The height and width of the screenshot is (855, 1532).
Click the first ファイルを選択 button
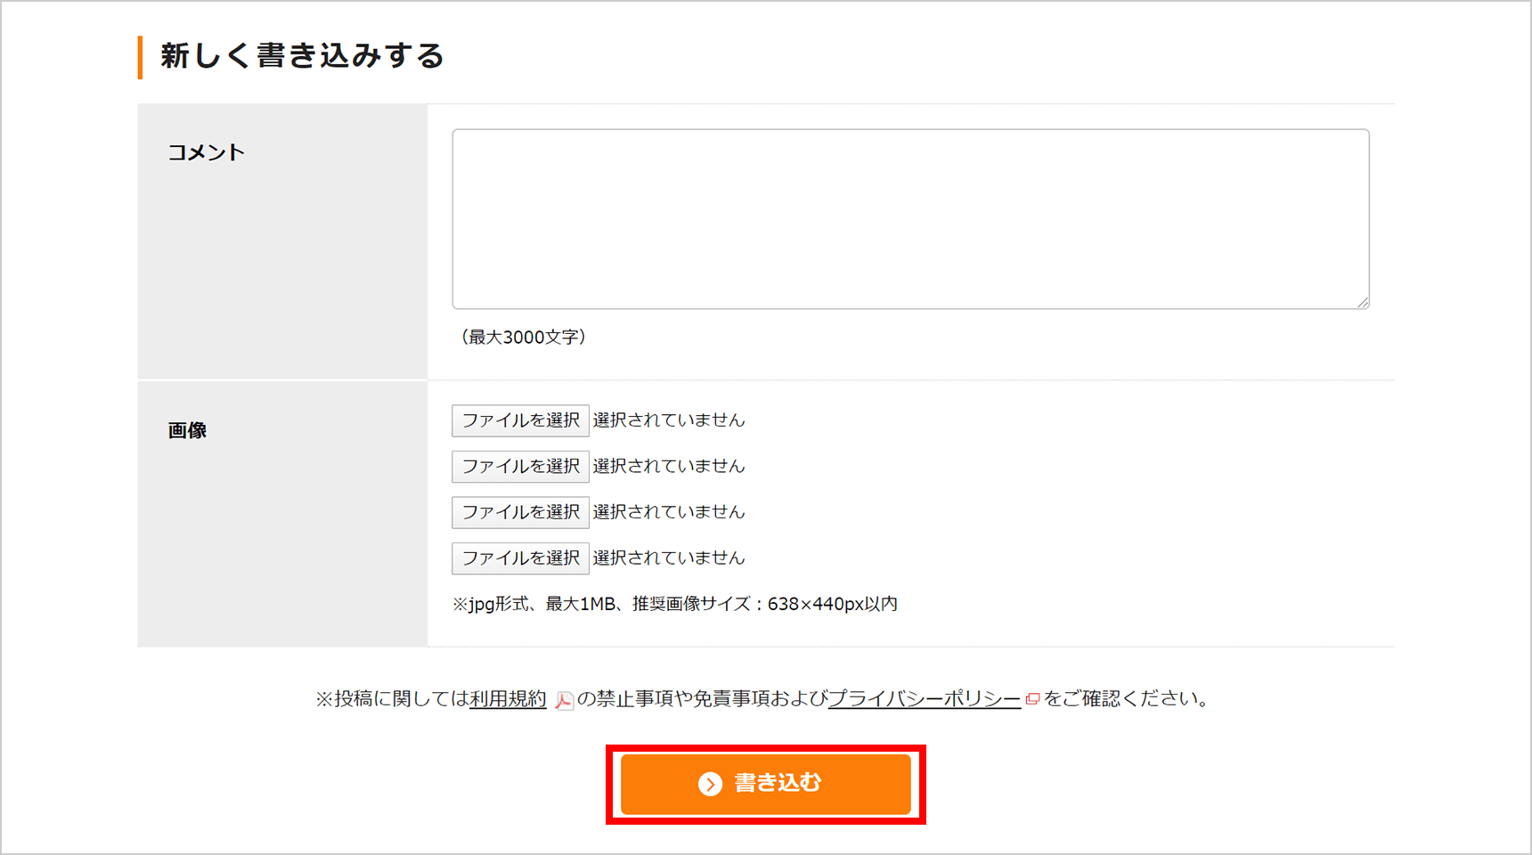click(x=520, y=420)
